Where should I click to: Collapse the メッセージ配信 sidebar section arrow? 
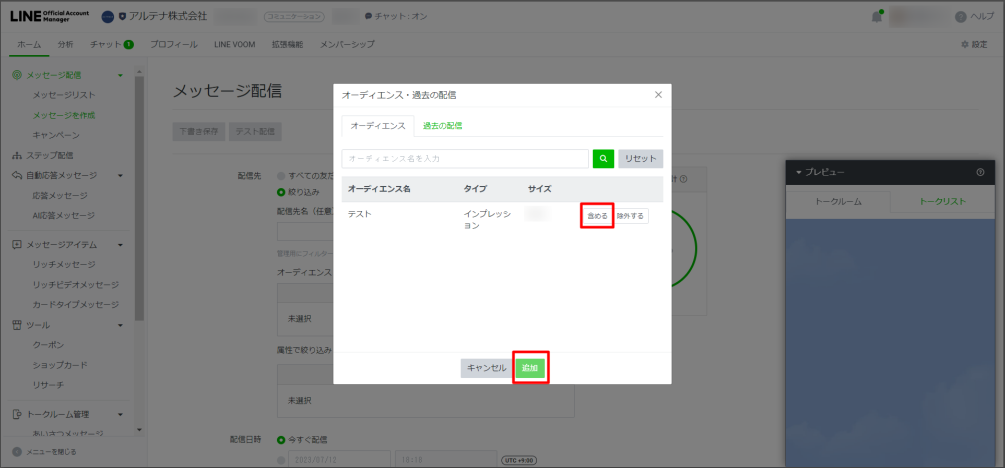[121, 76]
